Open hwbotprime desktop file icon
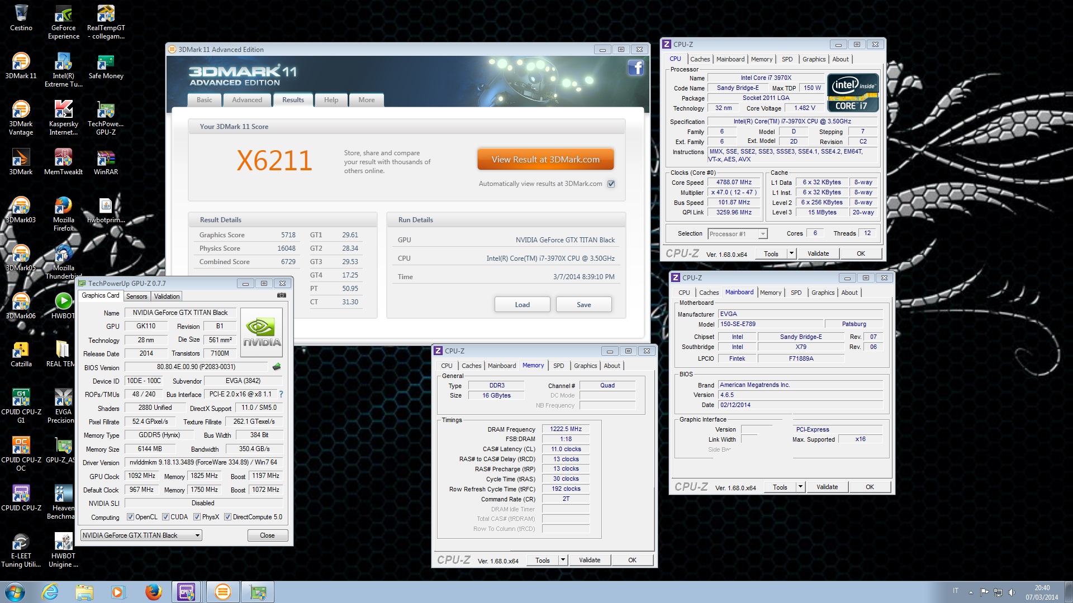 106,210
